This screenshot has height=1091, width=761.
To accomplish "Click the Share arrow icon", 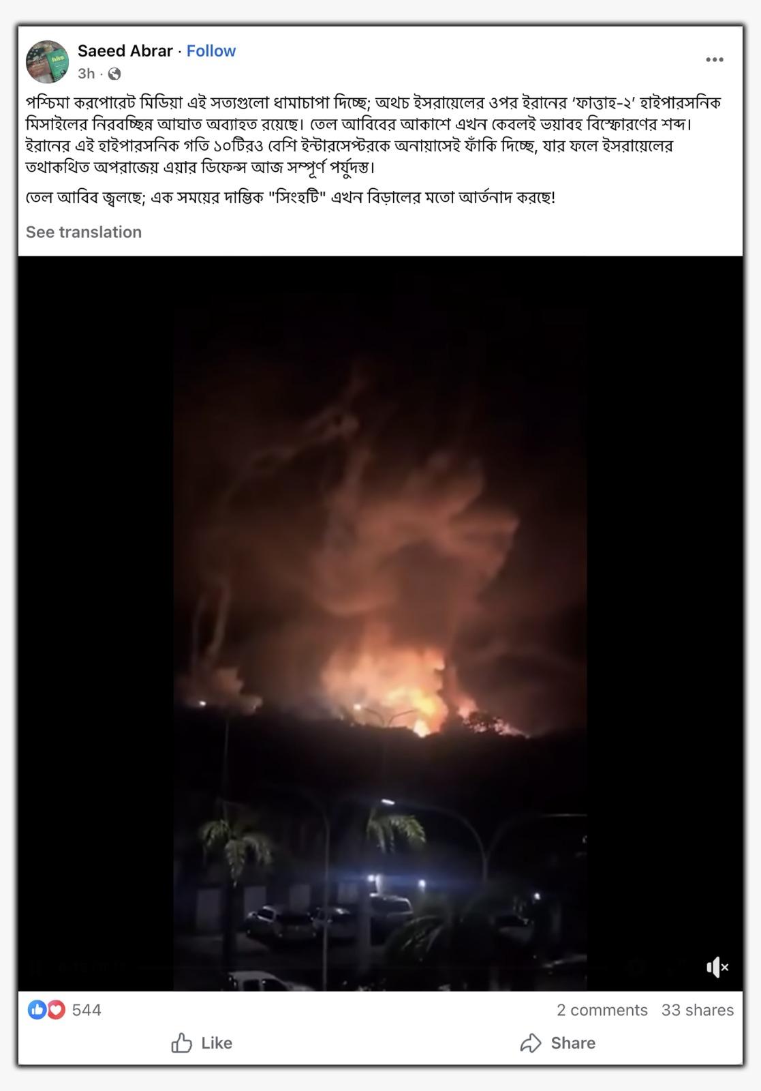I will 530,1043.
